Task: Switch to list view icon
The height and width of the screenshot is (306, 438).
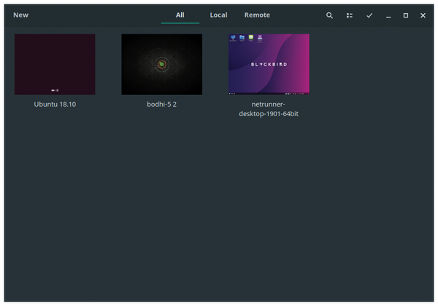Action: (x=350, y=15)
